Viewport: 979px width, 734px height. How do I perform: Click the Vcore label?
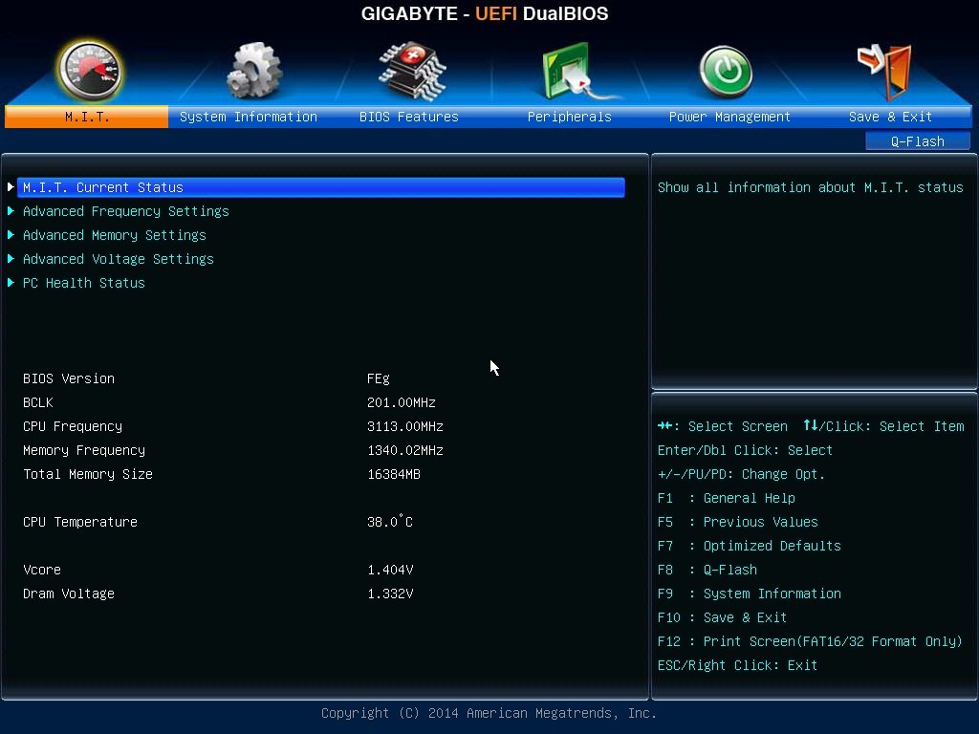pos(42,570)
